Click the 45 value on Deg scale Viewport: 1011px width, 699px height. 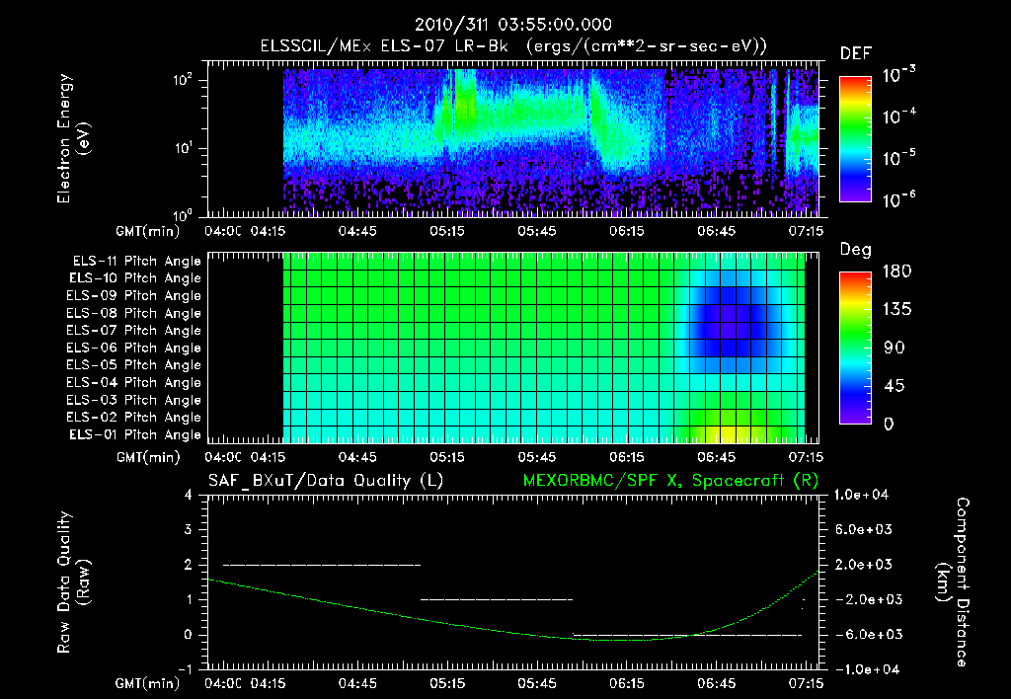[x=894, y=386]
